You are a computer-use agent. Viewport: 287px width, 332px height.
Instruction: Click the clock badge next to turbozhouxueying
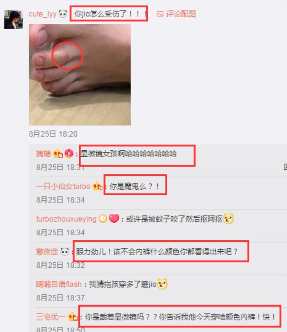(103, 219)
